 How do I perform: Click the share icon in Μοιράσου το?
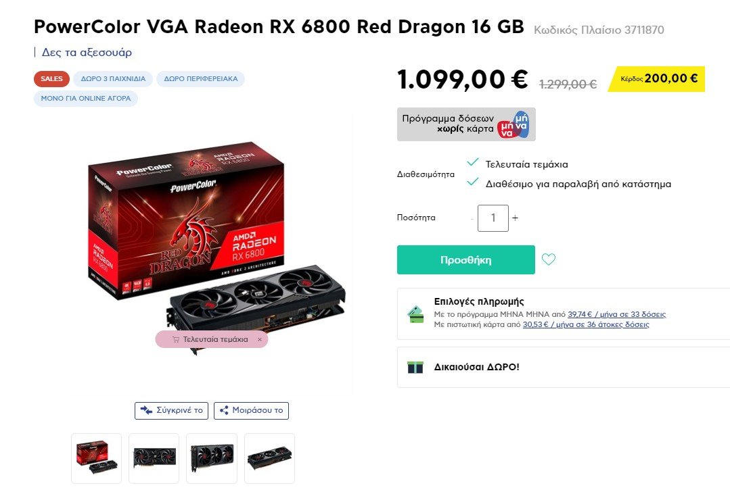coord(224,410)
